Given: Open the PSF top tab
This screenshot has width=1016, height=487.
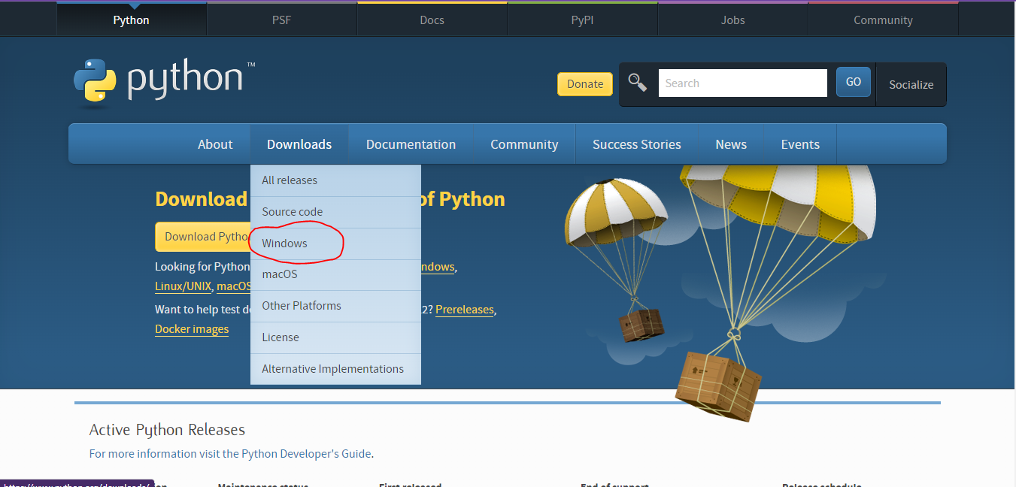Looking at the screenshot, I should click(281, 20).
